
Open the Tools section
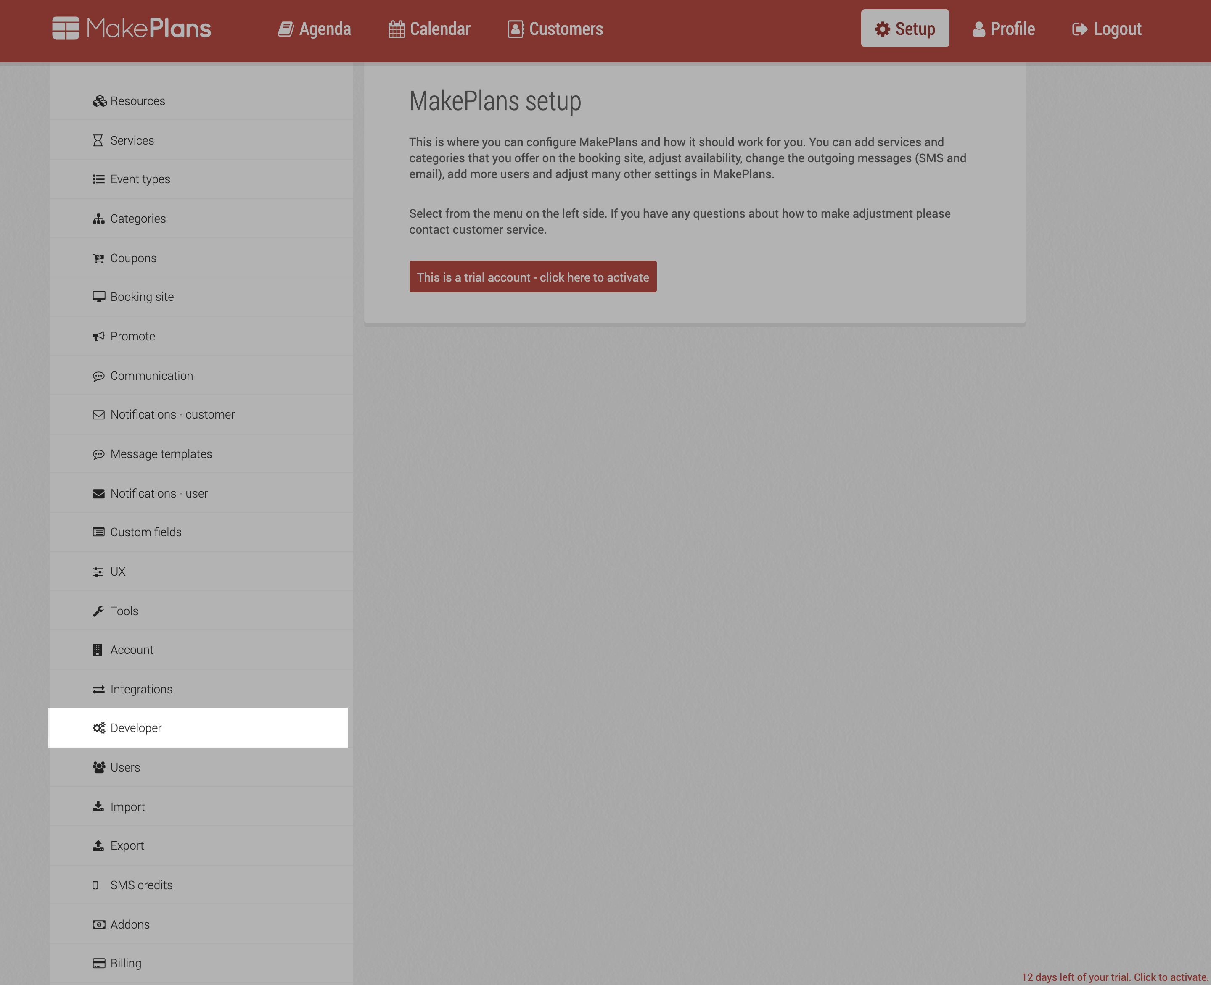pos(201,611)
